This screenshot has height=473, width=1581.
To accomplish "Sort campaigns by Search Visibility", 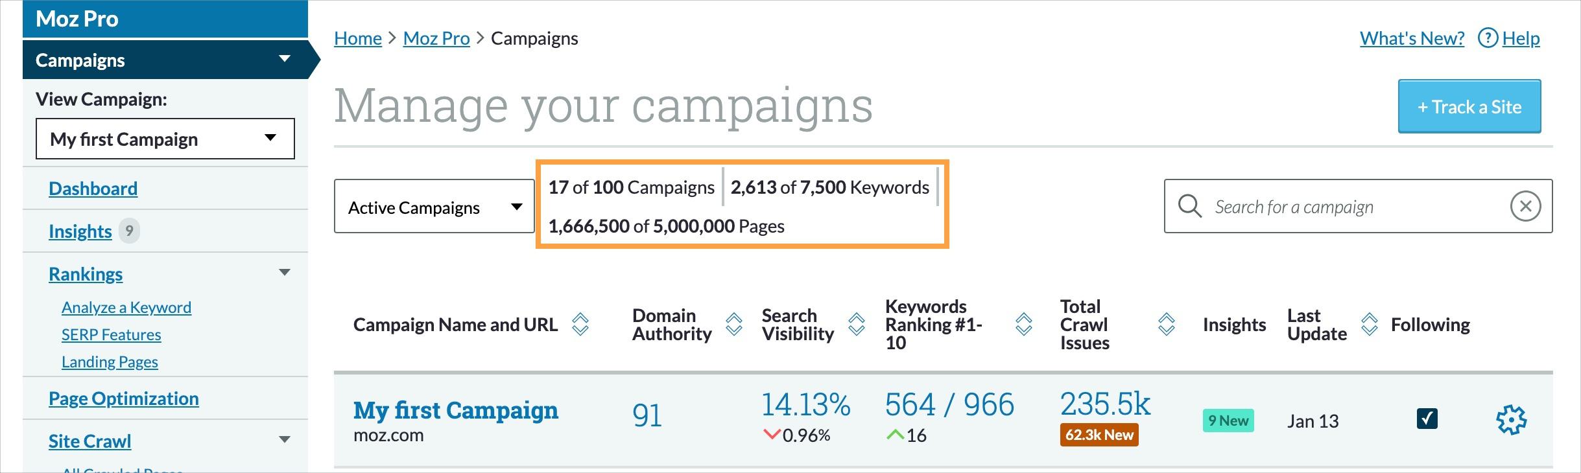I will point(856,324).
